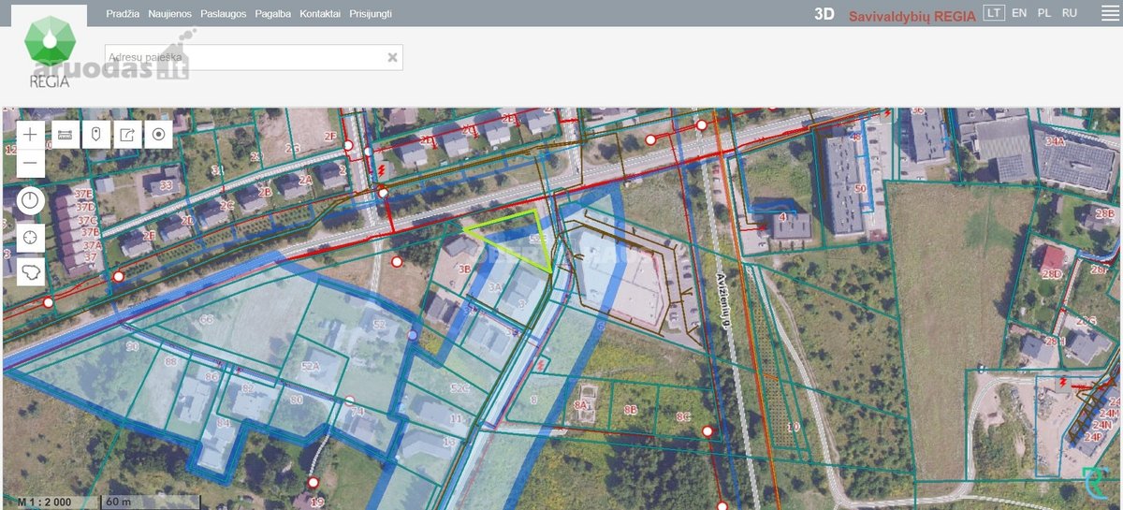Open the share map icon

click(127, 135)
